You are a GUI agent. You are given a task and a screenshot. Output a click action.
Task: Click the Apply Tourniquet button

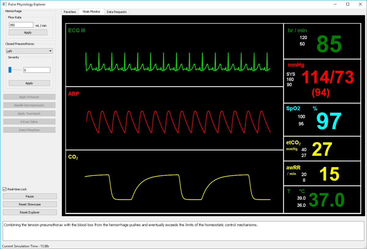(29, 114)
